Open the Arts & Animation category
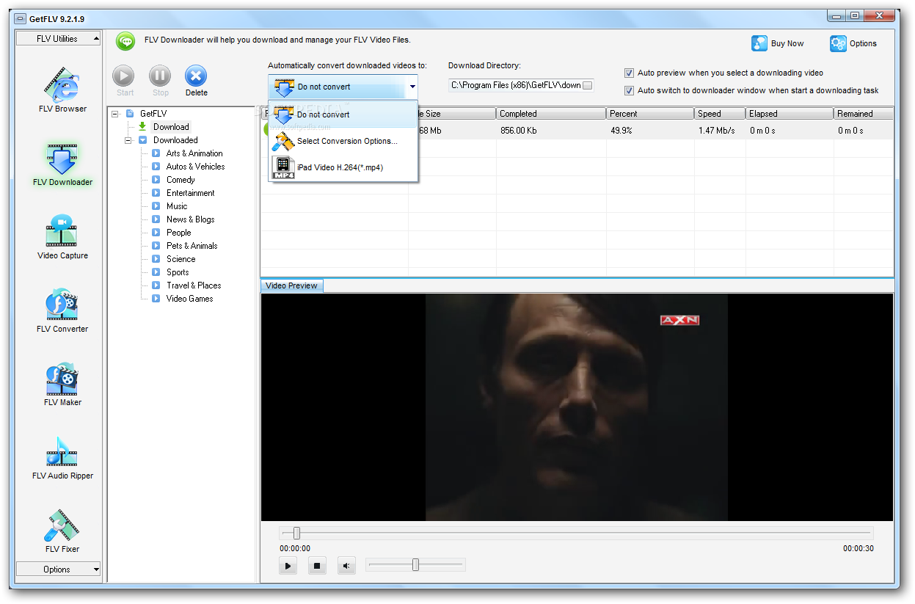The image size is (915, 604). 194,153
